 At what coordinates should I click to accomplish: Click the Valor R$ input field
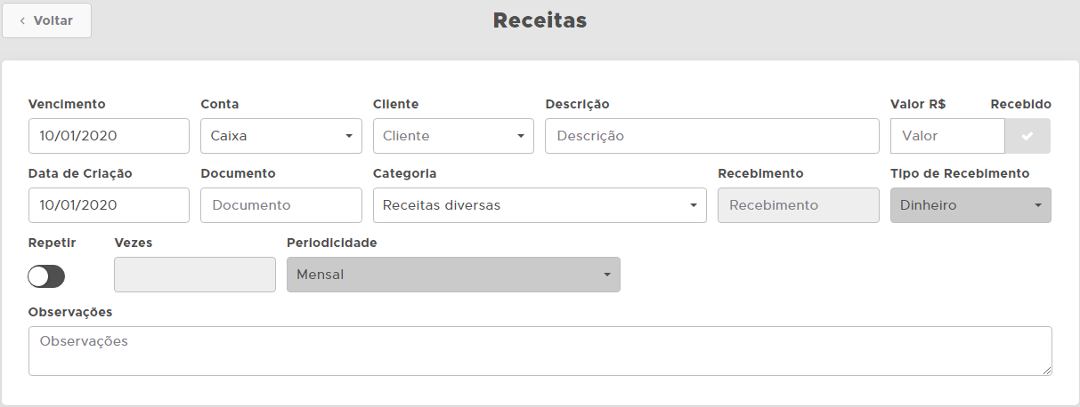(x=947, y=136)
